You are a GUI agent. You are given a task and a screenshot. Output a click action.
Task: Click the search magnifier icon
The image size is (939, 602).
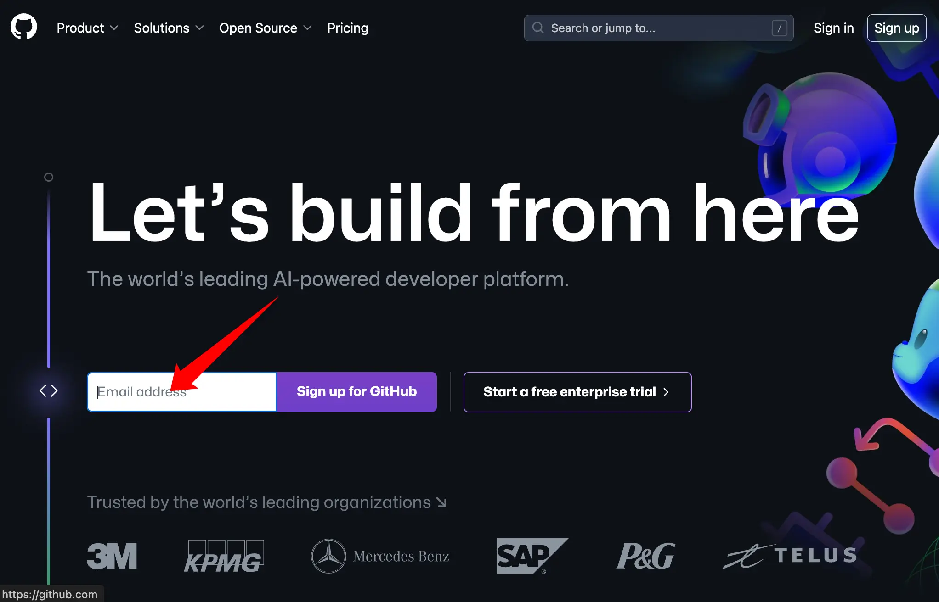[538, 28]
